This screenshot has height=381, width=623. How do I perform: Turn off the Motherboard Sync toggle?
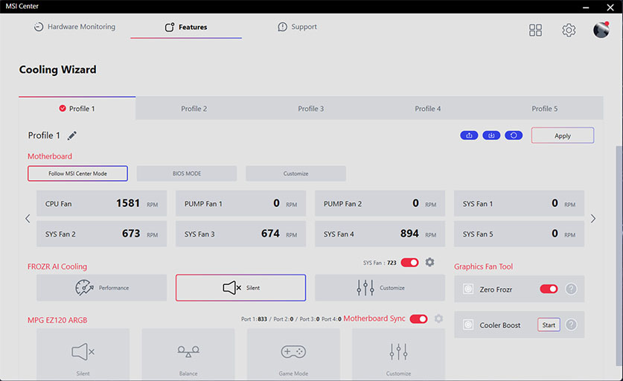click(418, 318)
